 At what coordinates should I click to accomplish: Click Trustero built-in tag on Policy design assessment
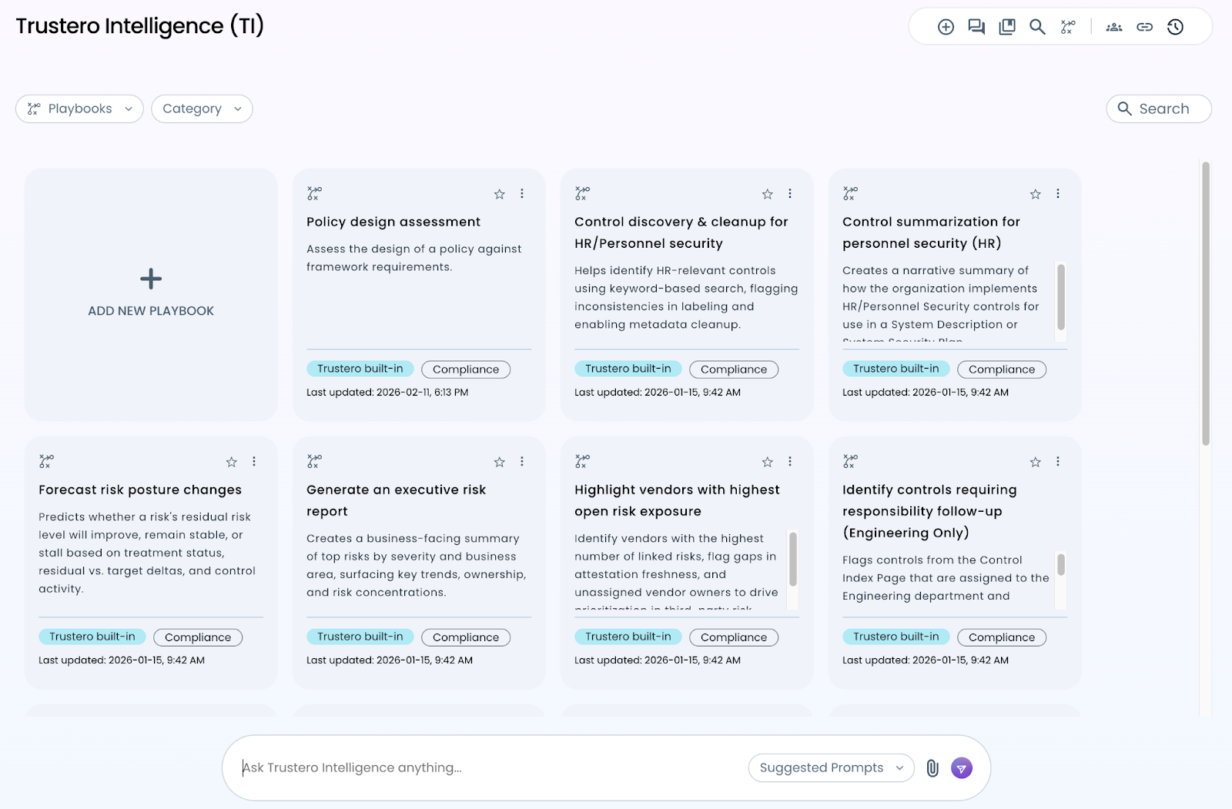click(x=360, y=369)
